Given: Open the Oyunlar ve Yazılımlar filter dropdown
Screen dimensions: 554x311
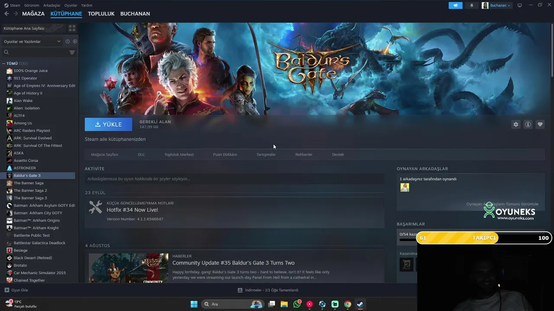Looking at the screenshot, I should (x=32, y=41).
